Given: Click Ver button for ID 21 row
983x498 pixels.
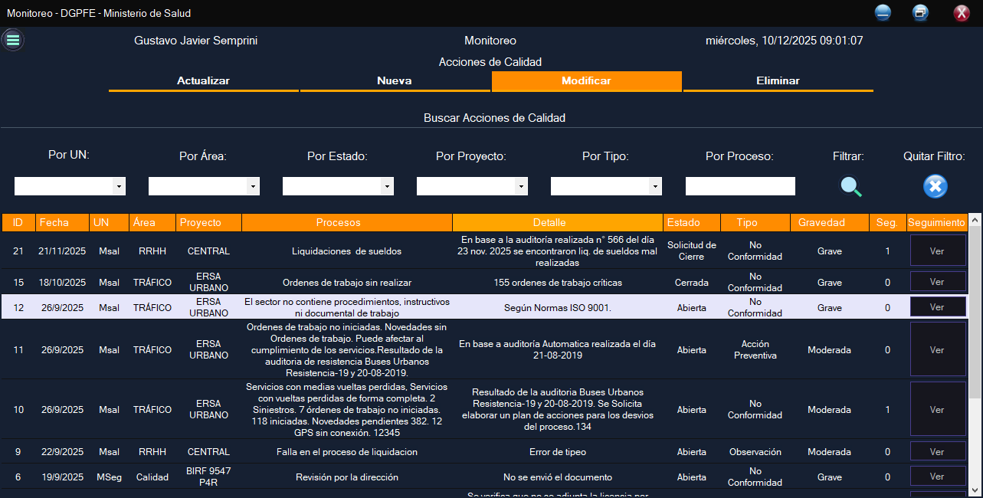Looking at the screenshot, I should [x=936, y=251].
